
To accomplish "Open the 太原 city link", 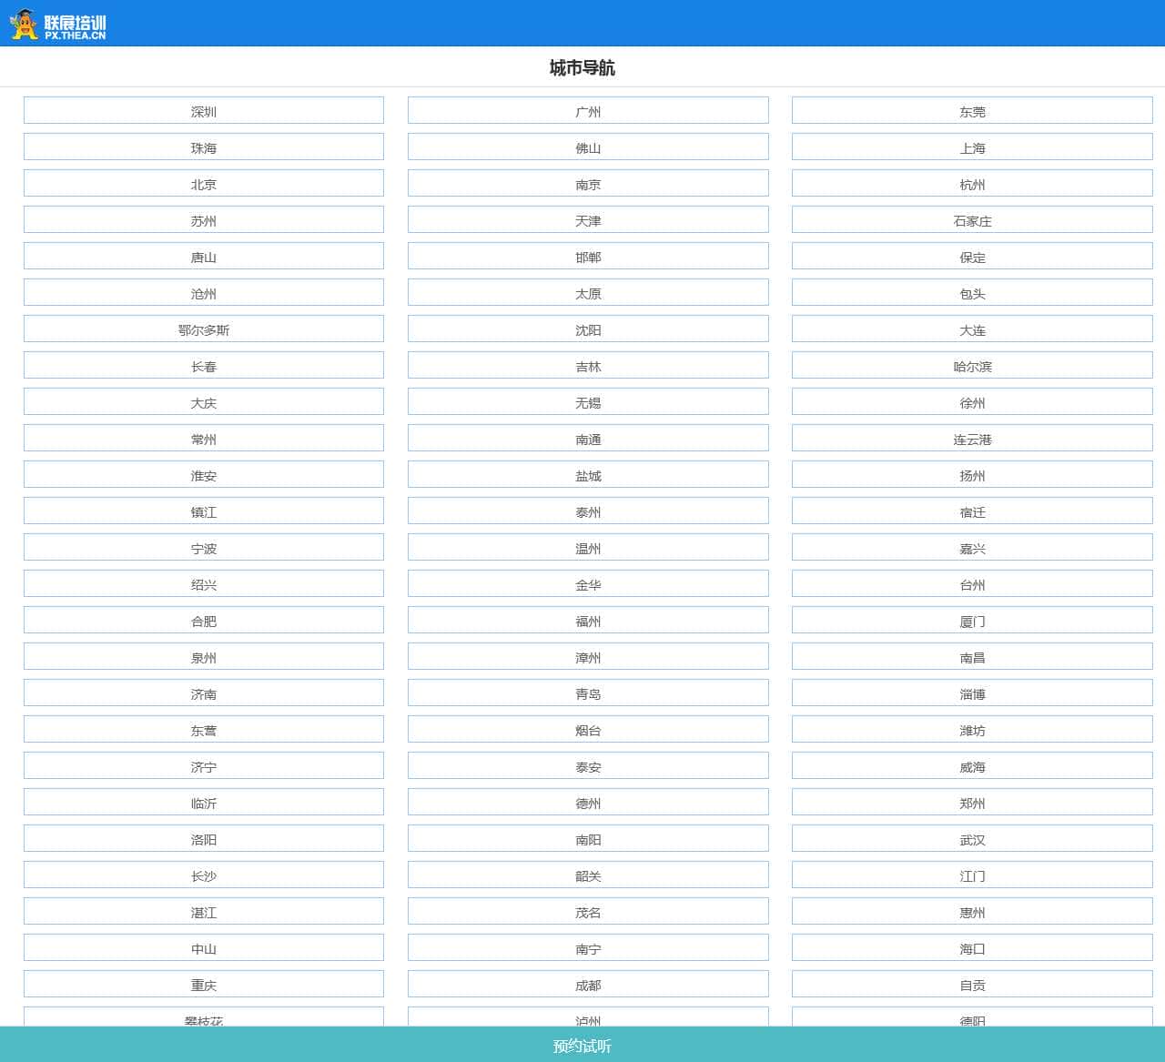I will [x=588, y=293].
